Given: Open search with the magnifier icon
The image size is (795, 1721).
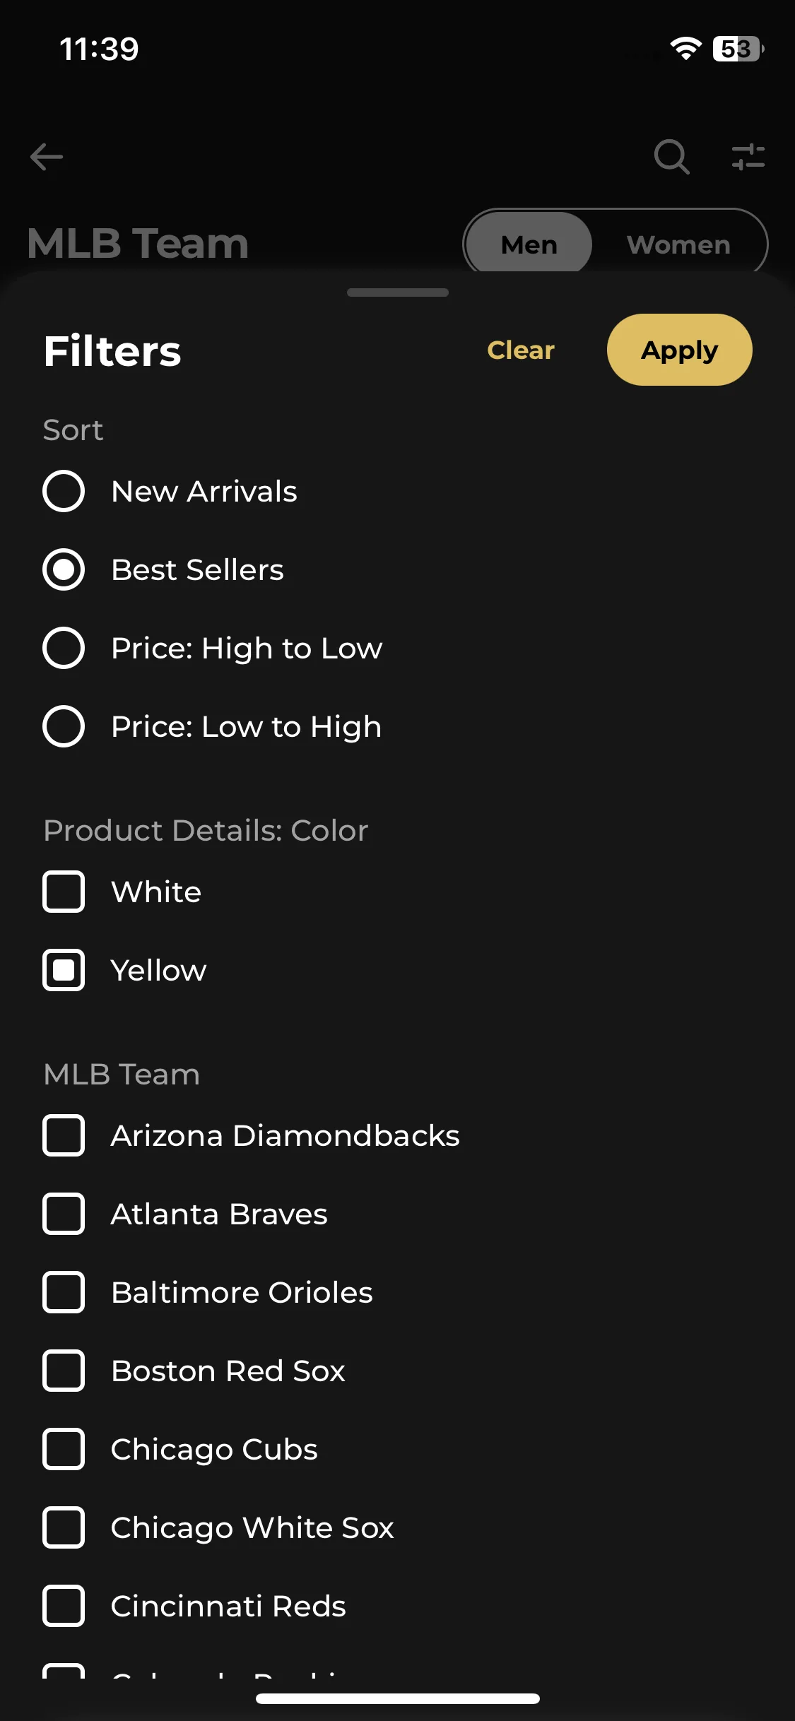Looking at the screenshot, I should (671, 157).
